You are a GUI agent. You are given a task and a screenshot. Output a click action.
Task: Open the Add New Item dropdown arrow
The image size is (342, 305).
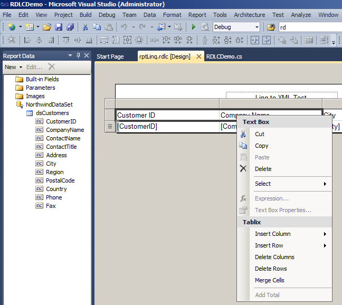tap(37, 27)
